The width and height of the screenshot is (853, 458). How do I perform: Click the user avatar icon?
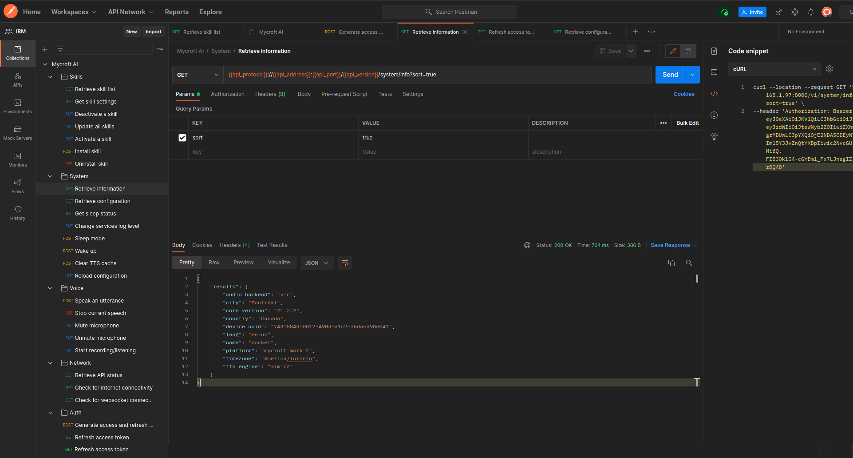click(x=827, y=12)
